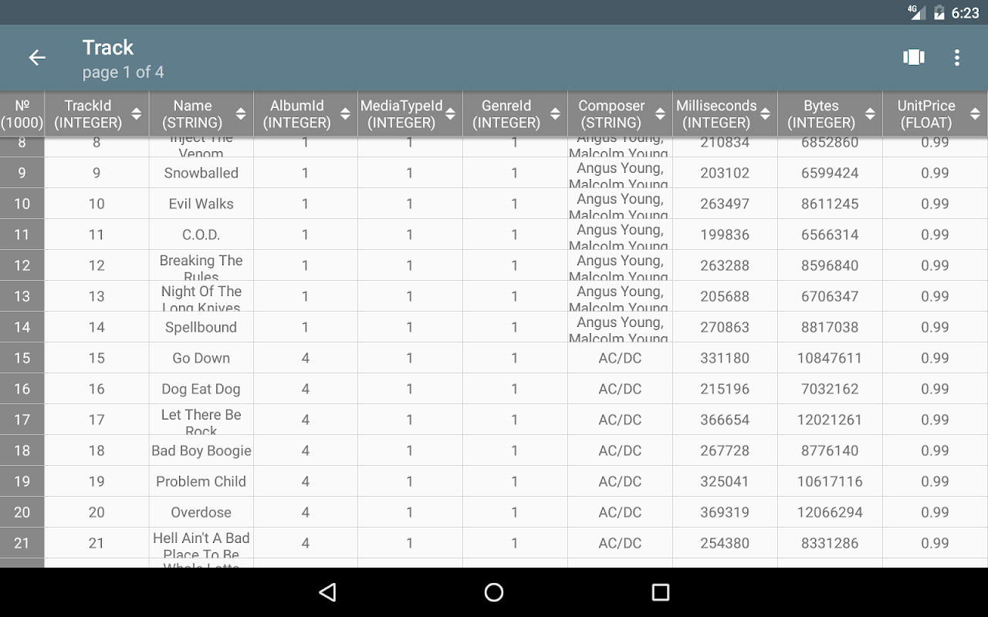Screen dimensions: 988x617
Task: Select the 'C.O.D.' name cell
Action: pyautogui.click(x=201, y=234)
